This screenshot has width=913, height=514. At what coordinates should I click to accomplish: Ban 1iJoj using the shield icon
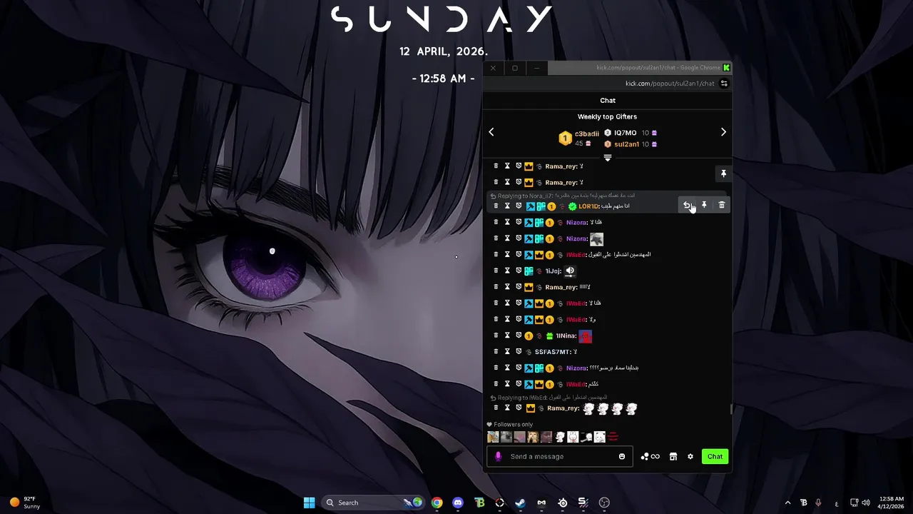[x=519, y=271]
